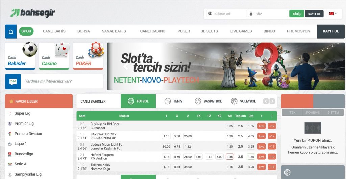Open the Canlı Casino card
The height and width of the screenshot is (179, 346).
pos(54,56)
